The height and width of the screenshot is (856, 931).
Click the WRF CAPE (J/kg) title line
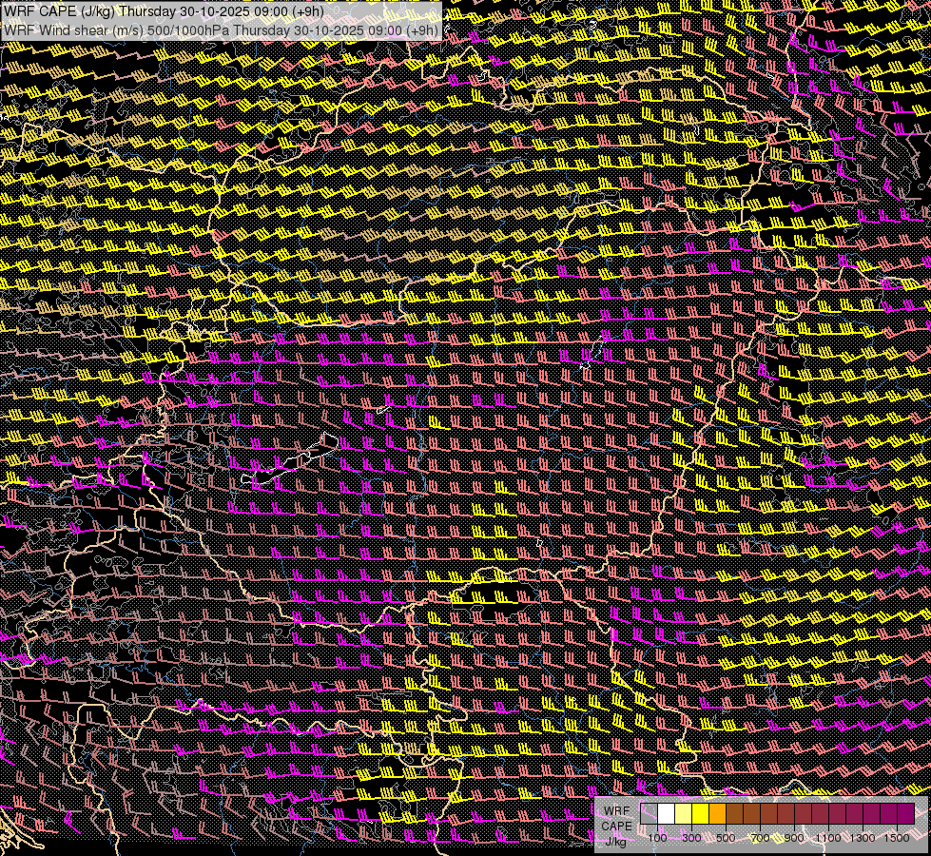point(162,11)
